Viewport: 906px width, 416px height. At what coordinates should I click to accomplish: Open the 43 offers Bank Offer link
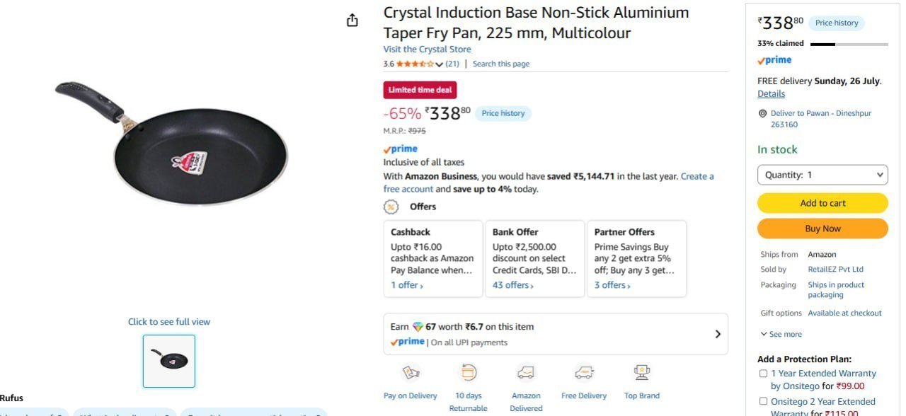pos(513,285)
